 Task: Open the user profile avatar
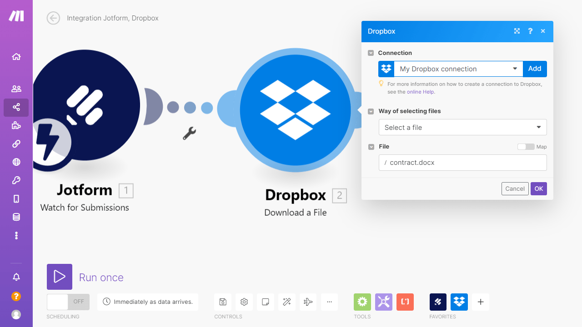pyautogui.click(x=16, y=314)
